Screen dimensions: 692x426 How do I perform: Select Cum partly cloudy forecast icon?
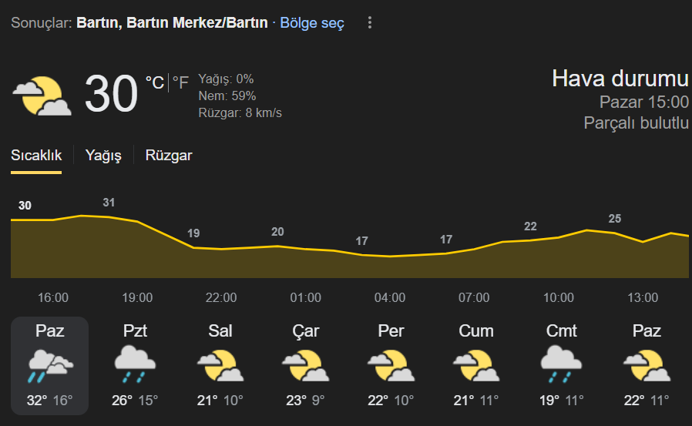(x=476, y=365)
